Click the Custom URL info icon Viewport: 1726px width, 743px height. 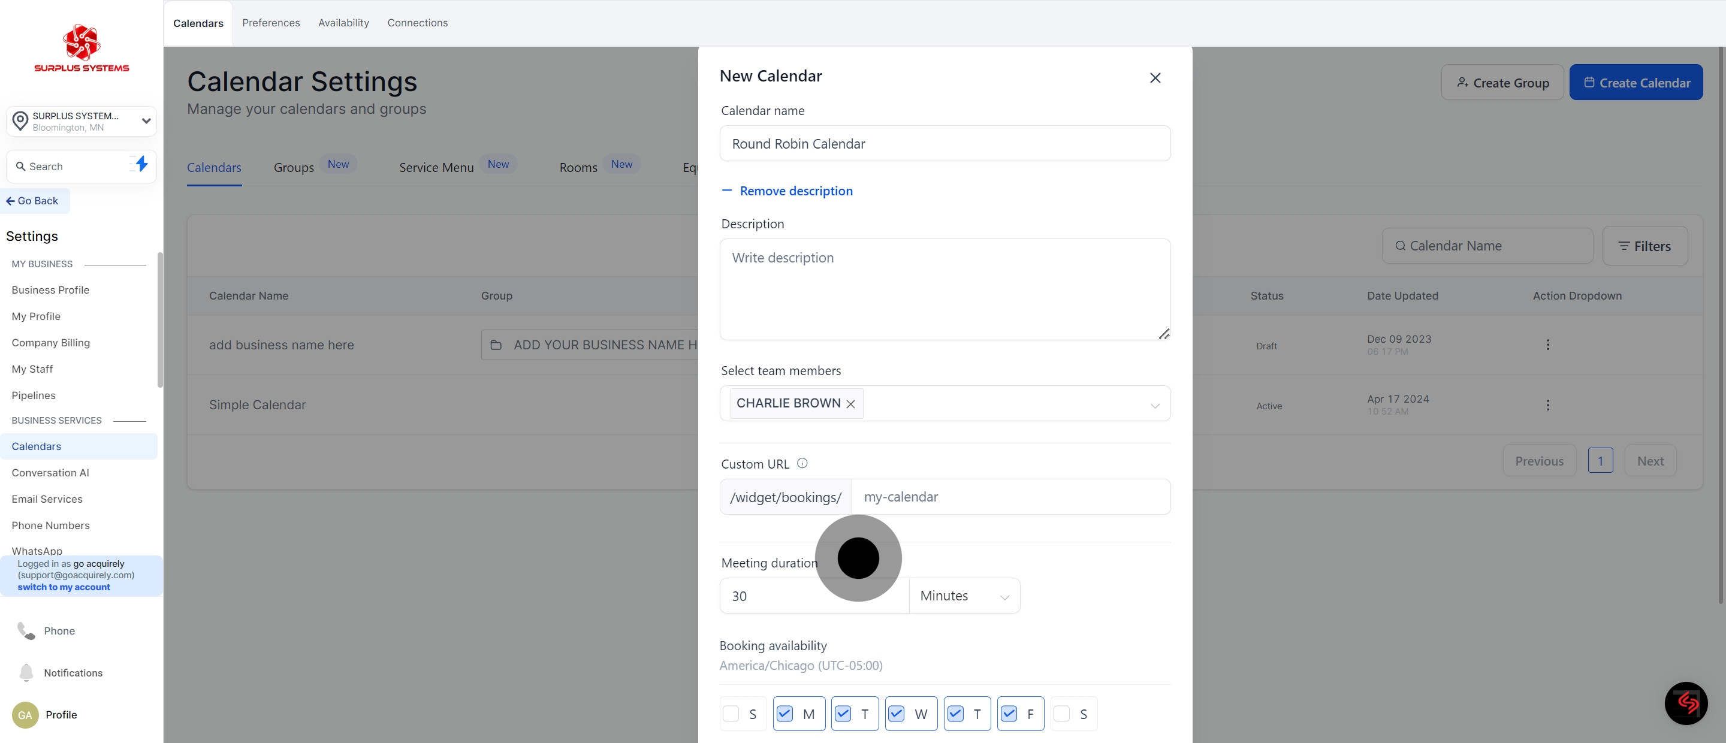[802, 463]
